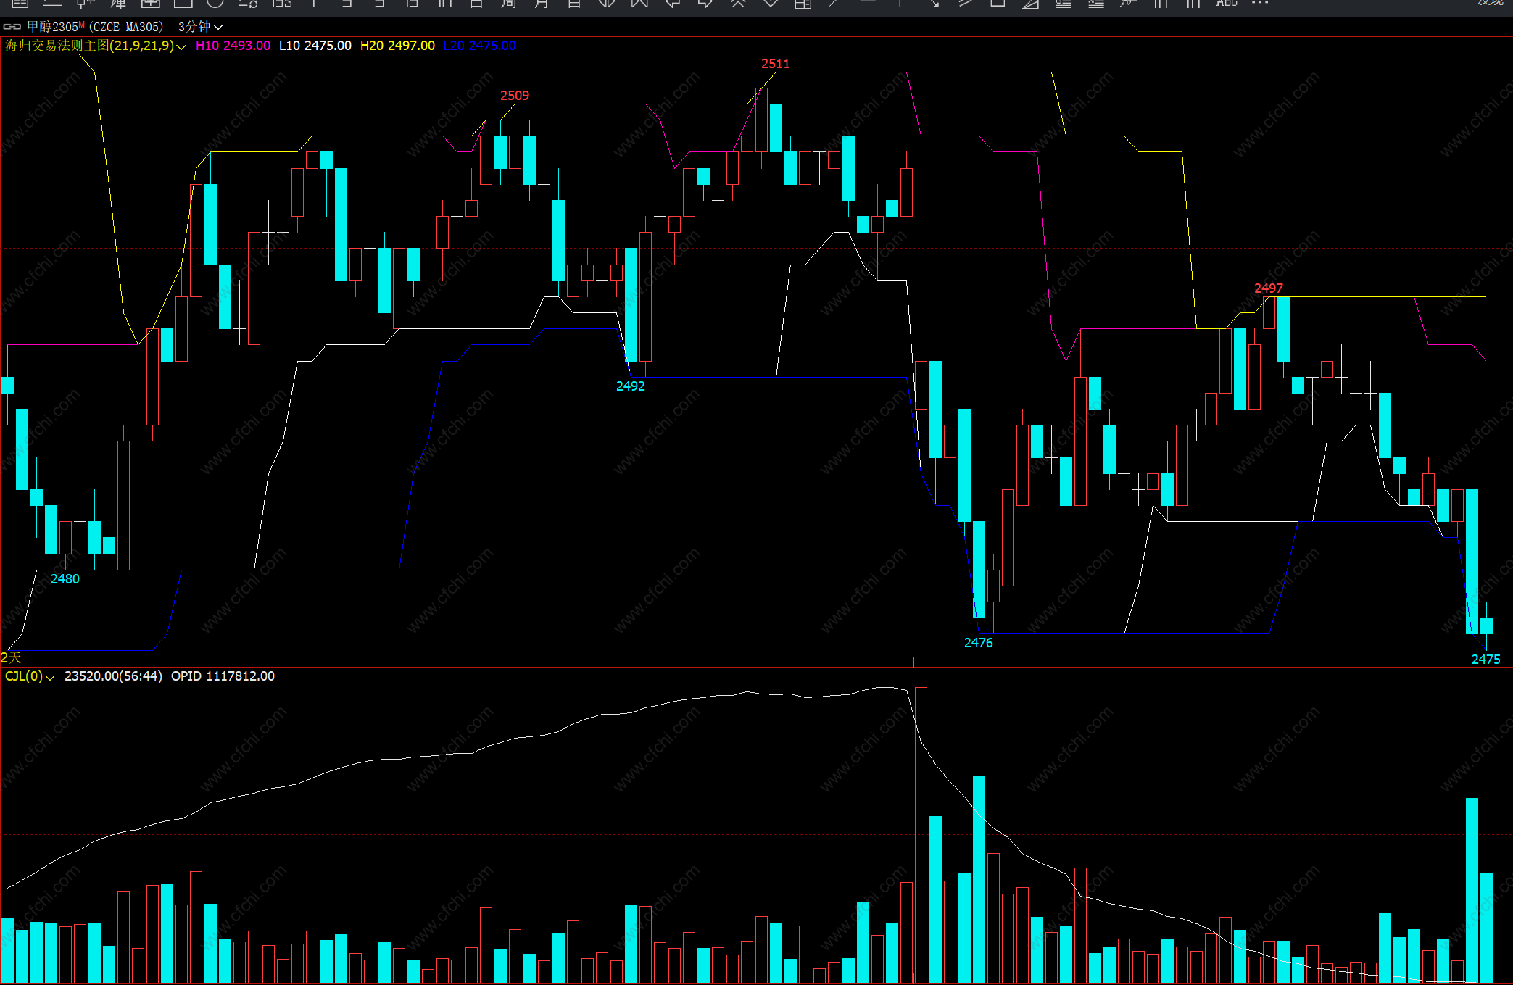Screen dimensions: 1513x985
Task: Click the 2511 high price marker
Action: pos(775,64)
